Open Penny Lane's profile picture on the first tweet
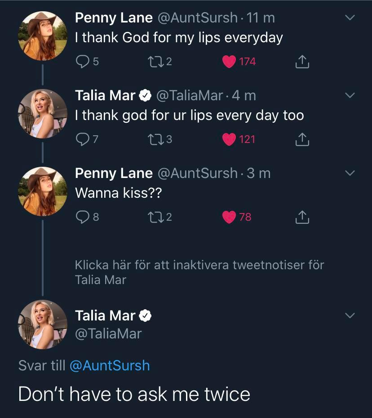 [42, 36]
